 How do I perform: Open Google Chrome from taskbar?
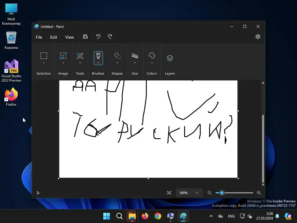pos(158,216)
